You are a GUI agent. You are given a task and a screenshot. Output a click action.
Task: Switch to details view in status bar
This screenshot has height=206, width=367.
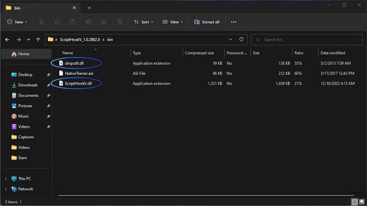[355, 201]
